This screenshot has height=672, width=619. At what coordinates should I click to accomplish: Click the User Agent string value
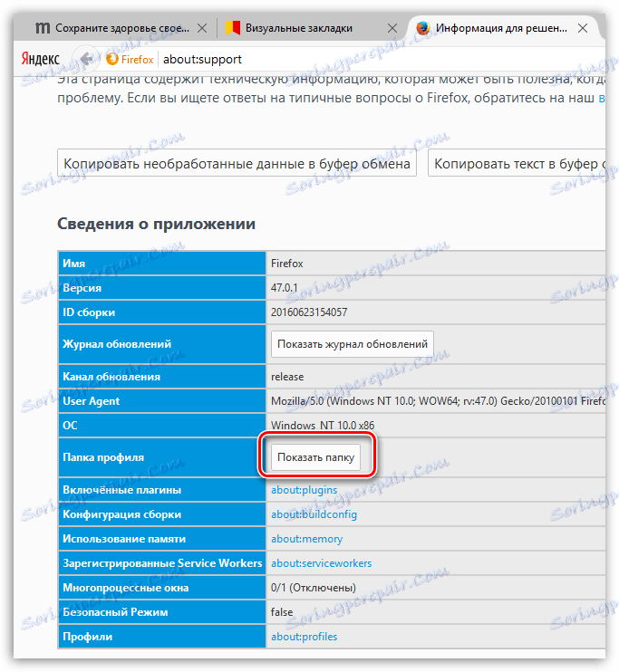click(438, 401)
